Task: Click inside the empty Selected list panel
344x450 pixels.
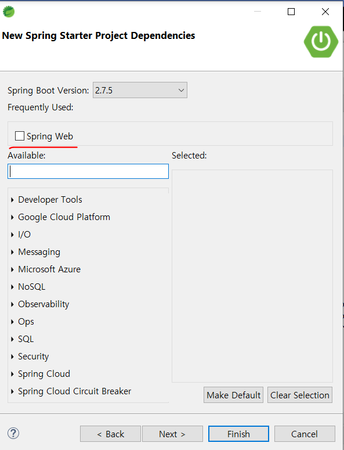Action: [x=252, y=276]
